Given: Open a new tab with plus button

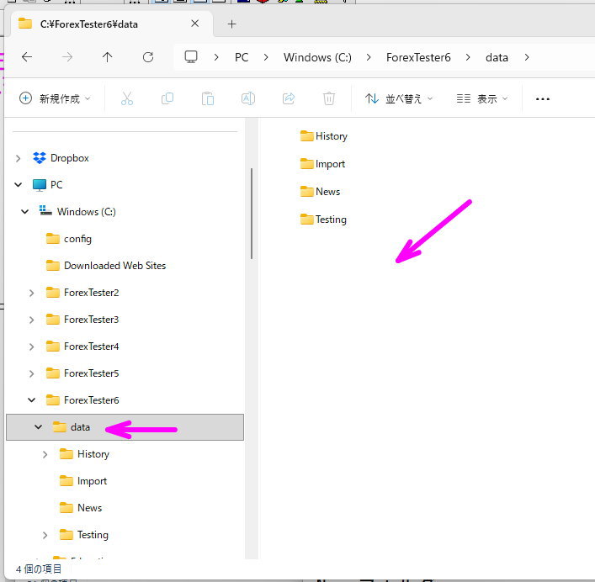Looking at the screenshot, I should [231, 24].
